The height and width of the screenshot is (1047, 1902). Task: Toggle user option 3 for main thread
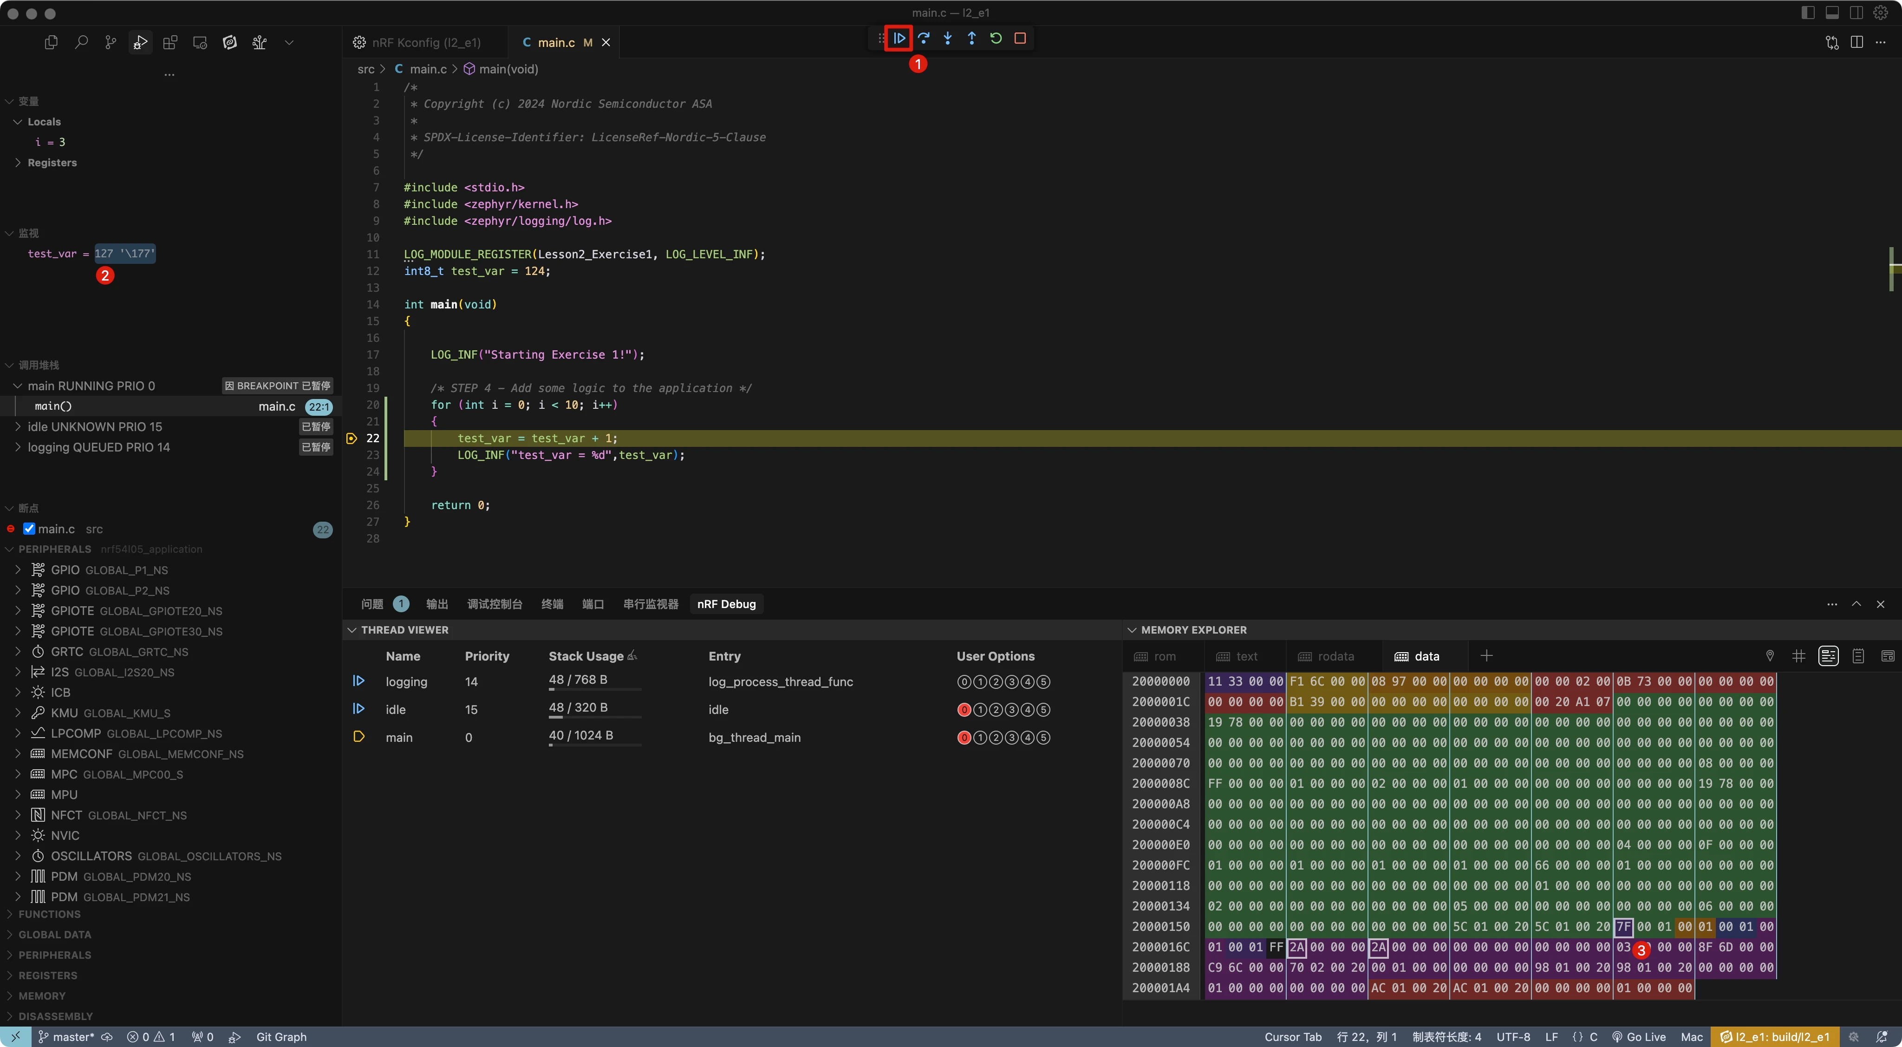point(1011,738)
